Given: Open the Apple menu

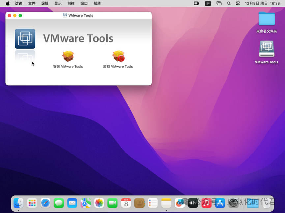Looking at the screenshot, I should click(8, 3).
